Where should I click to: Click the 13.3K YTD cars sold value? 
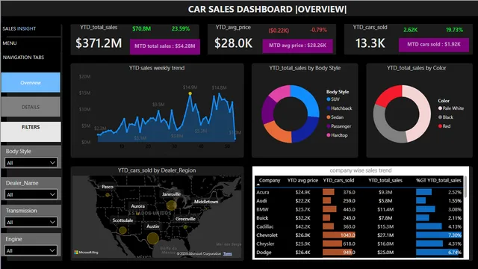(370, 43)
